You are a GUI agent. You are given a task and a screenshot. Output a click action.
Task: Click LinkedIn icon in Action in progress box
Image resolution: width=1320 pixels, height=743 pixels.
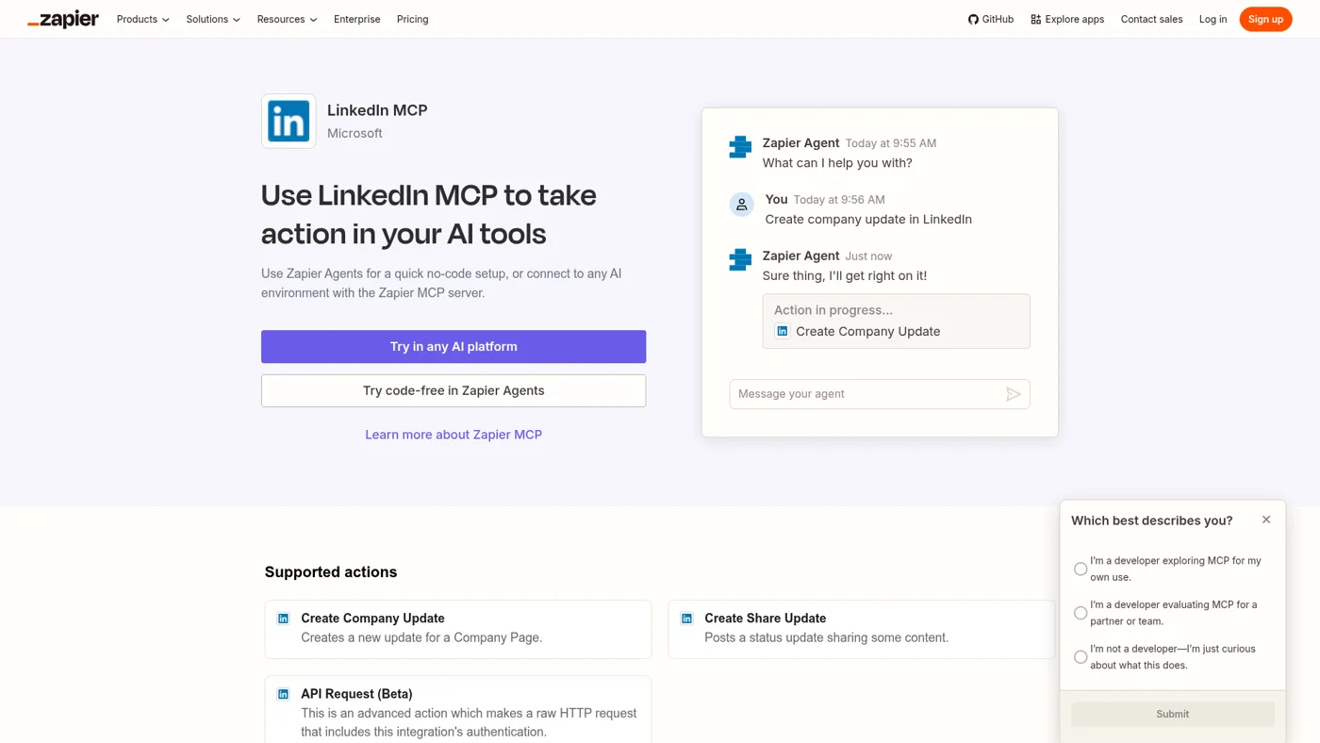(x=782, y=331)
